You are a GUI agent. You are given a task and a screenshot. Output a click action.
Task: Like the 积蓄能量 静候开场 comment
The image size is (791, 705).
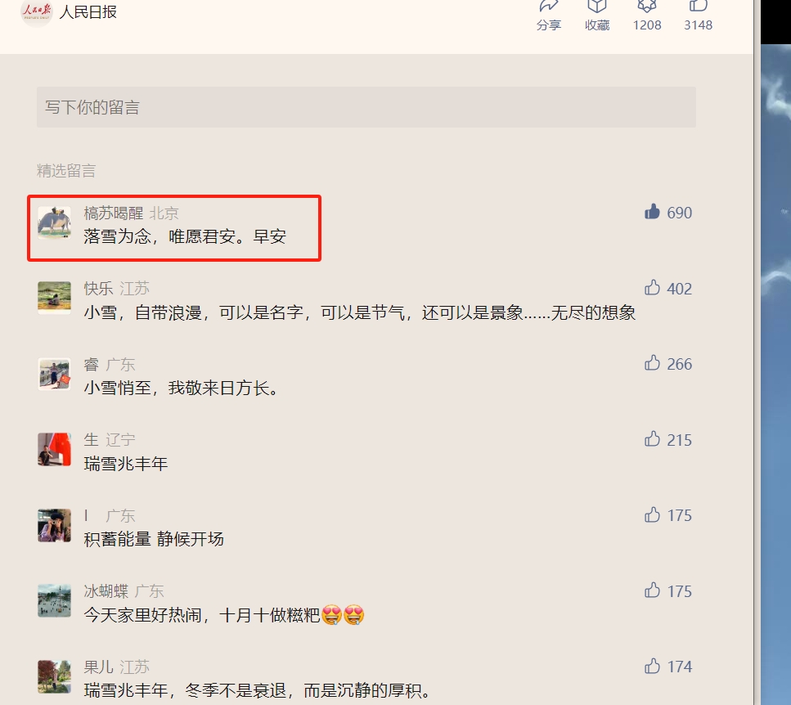652,514
